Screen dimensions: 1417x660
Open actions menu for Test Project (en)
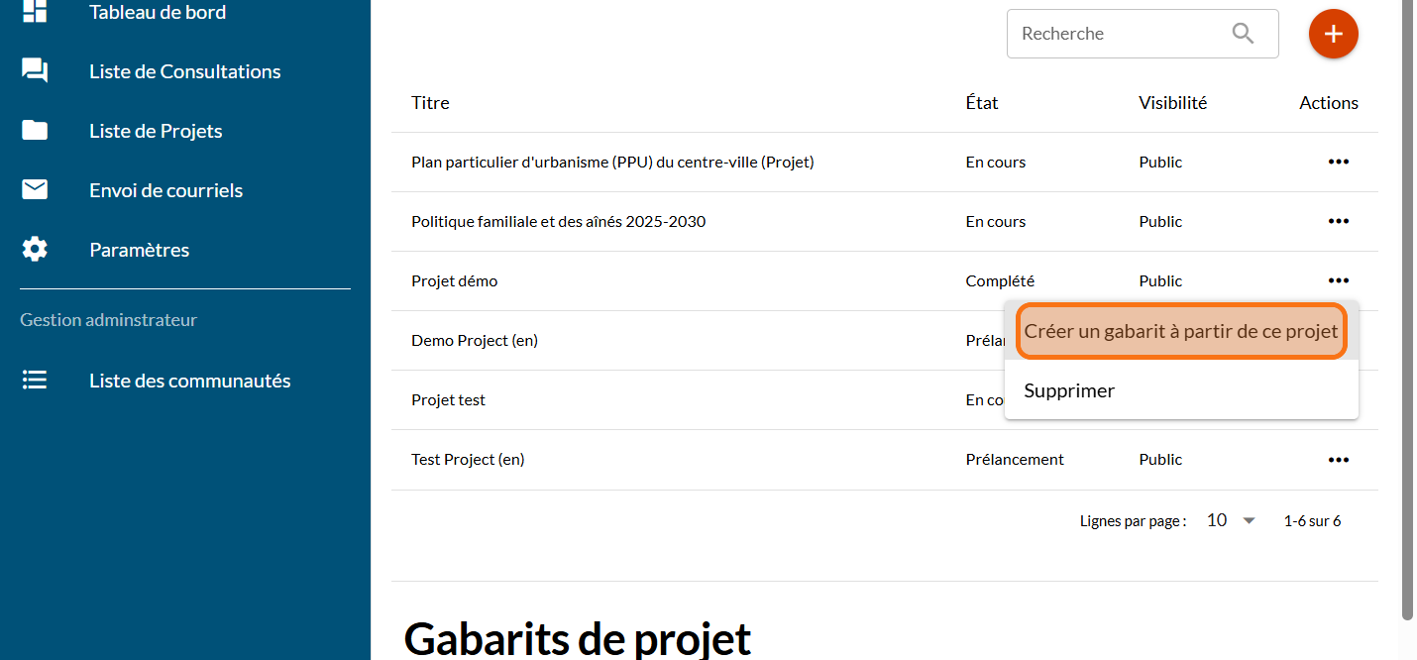(1338, 460)
